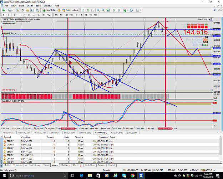Expand the Indicators dropdown arrow
Viewport: 223px width, 179px height.
click(127, 10)
